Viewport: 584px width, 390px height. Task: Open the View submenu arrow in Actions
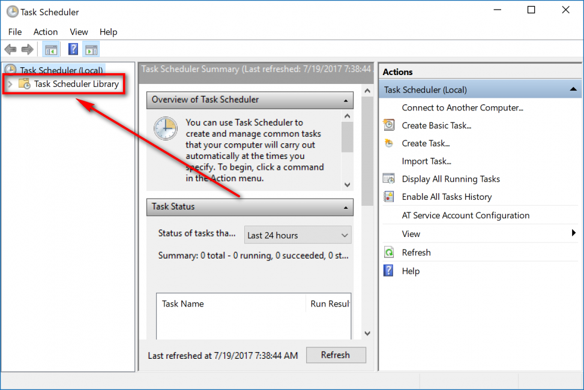574,233
